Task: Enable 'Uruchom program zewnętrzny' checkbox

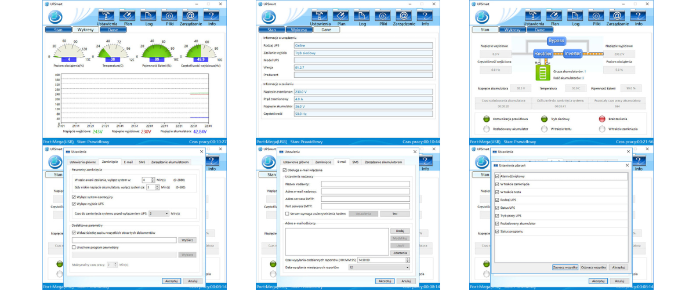Action: [74, 247]
